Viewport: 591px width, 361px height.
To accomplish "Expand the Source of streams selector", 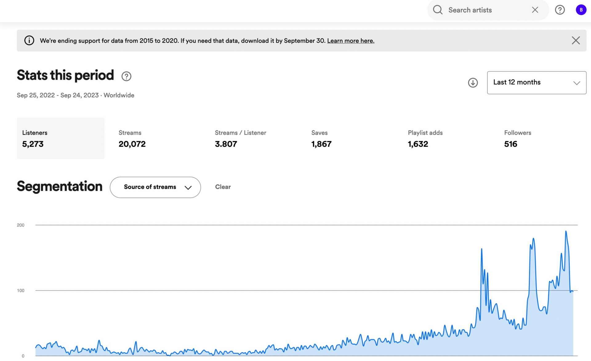I will pos(155,187).
